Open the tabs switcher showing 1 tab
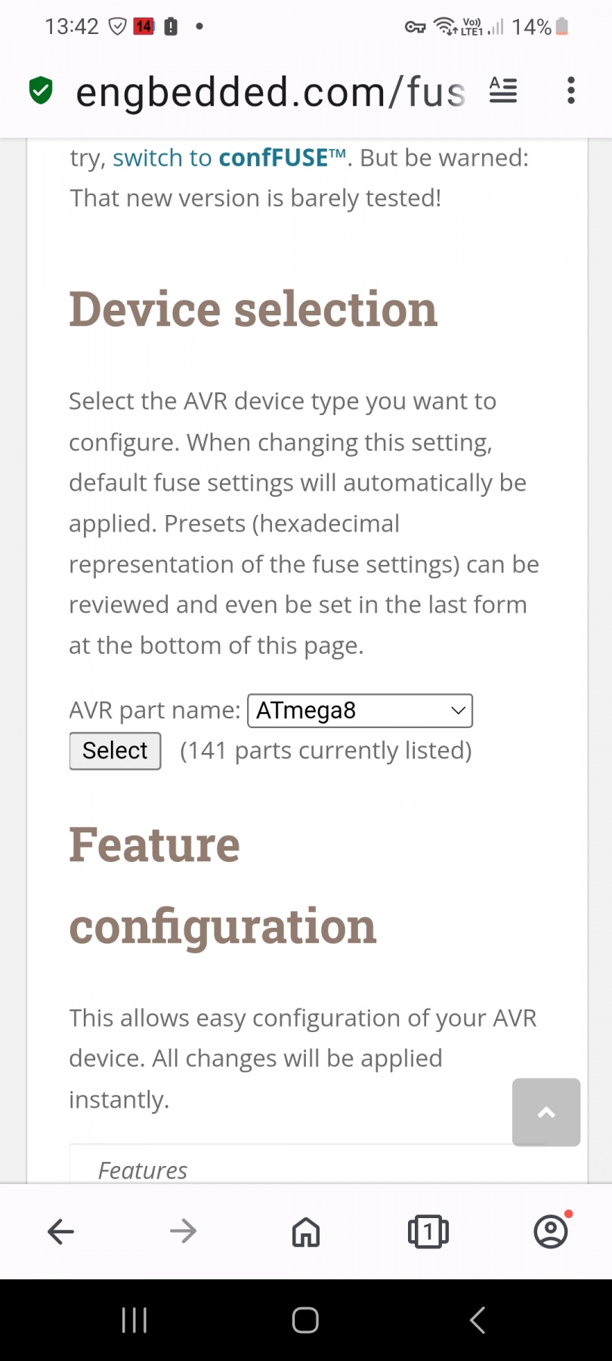The image size is (612, 1361). (428, 1232)
